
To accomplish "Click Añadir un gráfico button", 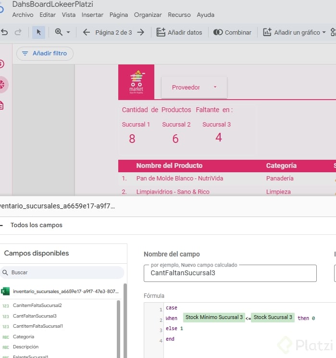I will click(x=291, y=32).
